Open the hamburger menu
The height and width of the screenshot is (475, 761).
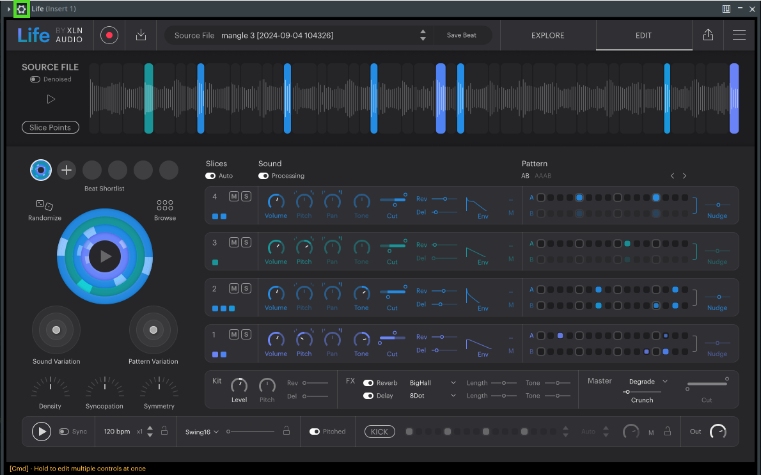tap(739, 35)
